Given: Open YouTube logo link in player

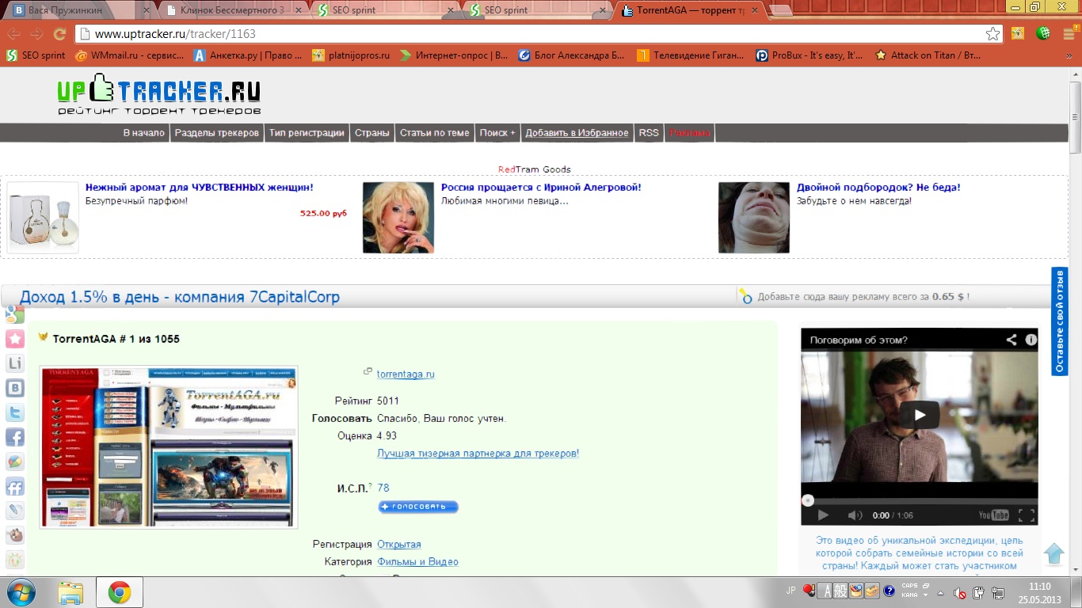Looking at the screenshot, I should pos(993,515).
